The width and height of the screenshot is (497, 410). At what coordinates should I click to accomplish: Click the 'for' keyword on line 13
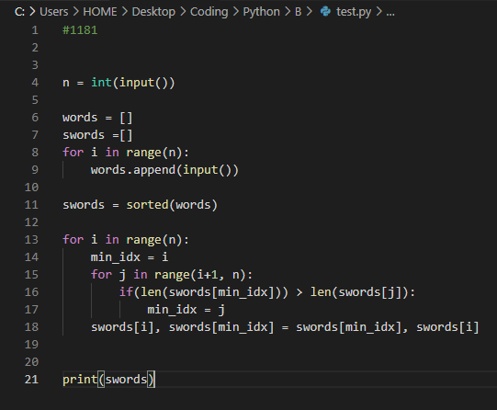(73, 239)
